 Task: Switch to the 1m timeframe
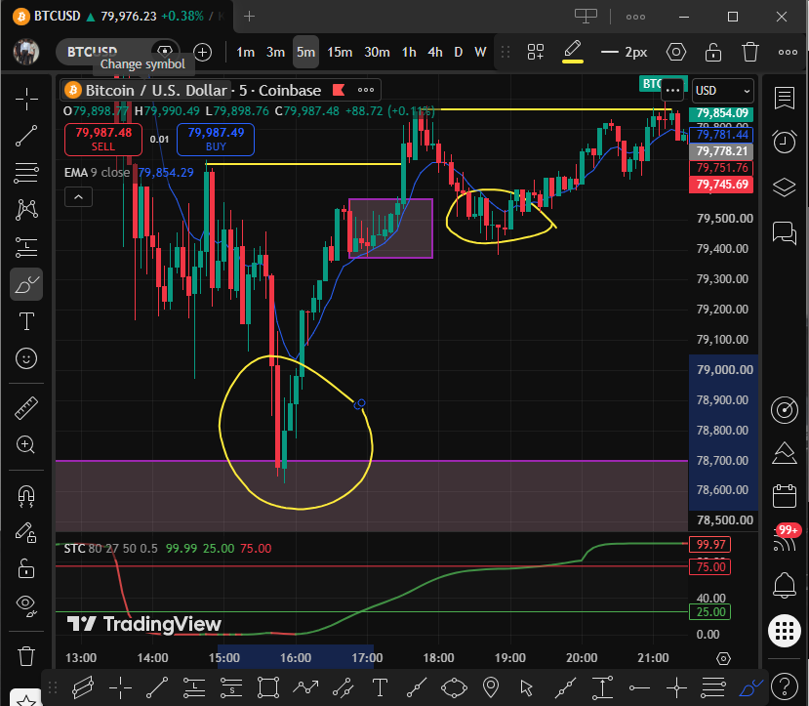(x=246, y=52)
